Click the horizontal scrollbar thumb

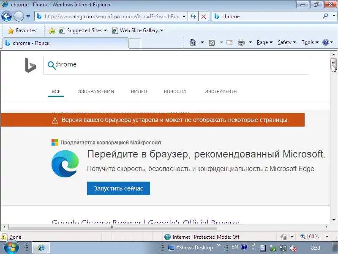tap(113, 227)
